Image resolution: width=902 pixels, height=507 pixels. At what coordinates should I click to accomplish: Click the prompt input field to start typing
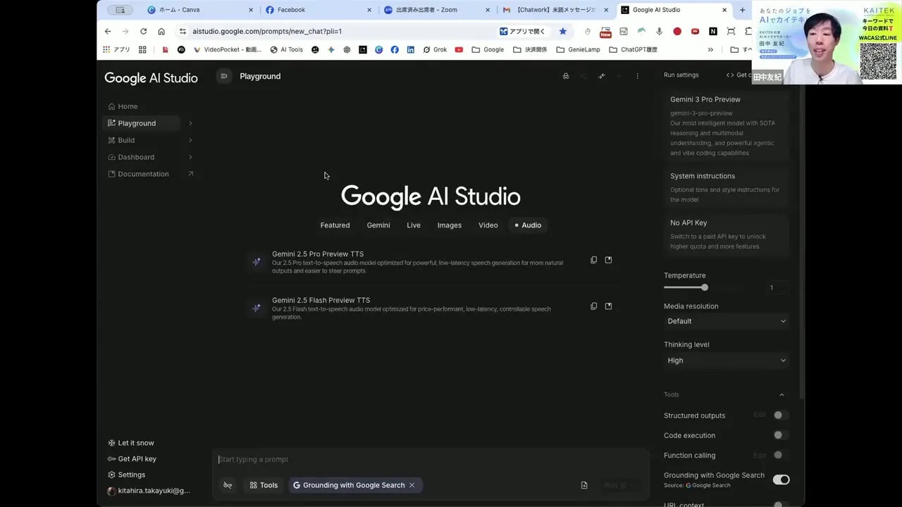point(430,459)
